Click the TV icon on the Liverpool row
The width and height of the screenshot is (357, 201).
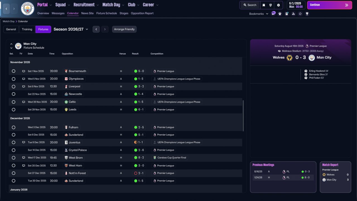pyautogui.click(x=24, y=87)
